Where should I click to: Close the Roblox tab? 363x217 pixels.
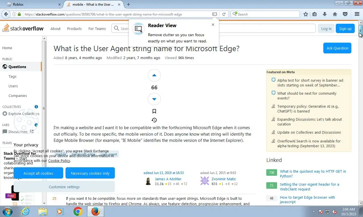60,5
